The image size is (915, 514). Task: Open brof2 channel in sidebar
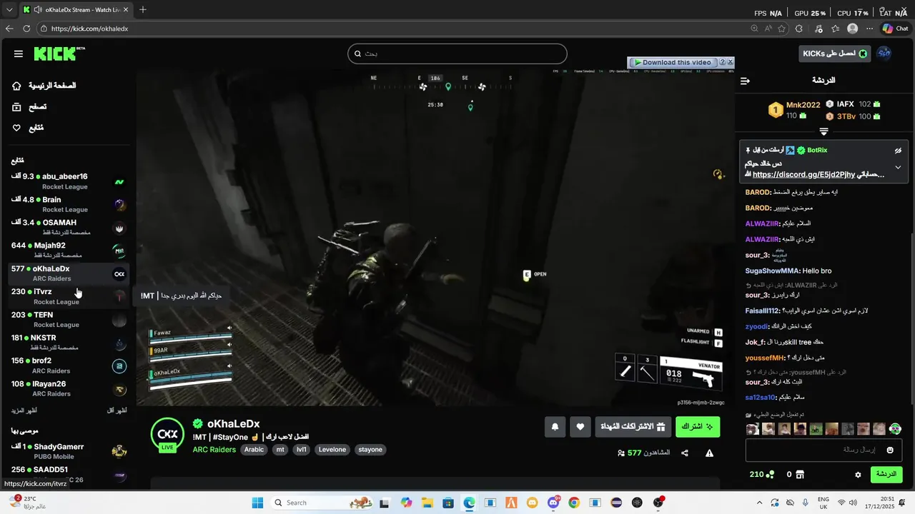click(69, 366)
